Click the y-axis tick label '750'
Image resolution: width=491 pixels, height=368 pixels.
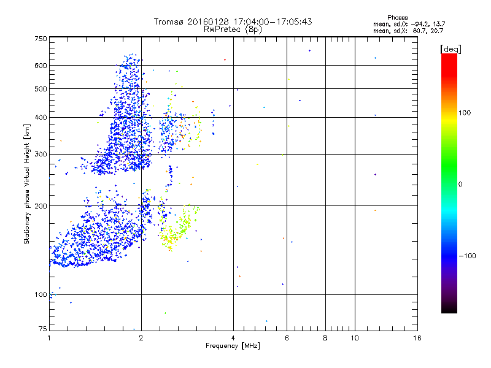[x=41, y=39]
